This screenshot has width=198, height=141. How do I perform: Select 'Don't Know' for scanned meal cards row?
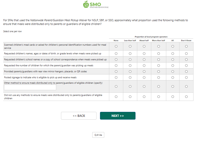click(x=186, y=46)
